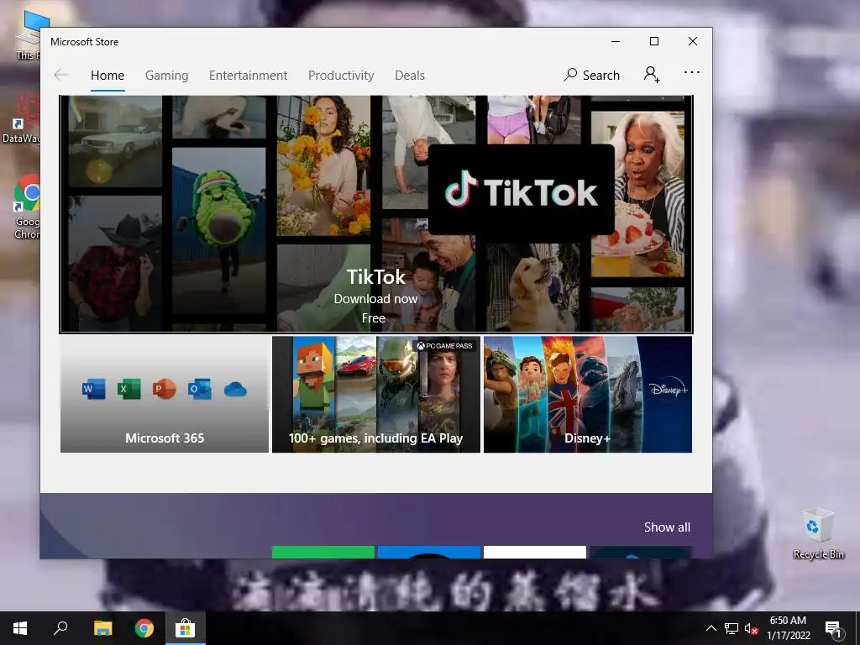The width and height of the screenshot is (860, 645).
Task: Click the Outlook icon in Microsoft 365 tile
Action: 199,390
